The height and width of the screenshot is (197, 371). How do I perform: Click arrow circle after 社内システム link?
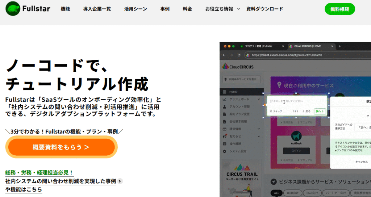pyautogui.click(x=120, y=181)
